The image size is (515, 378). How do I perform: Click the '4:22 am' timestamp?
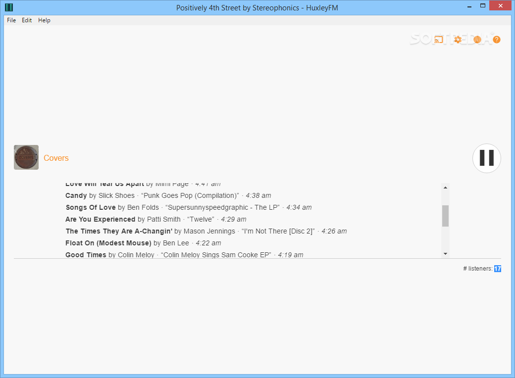208,243
